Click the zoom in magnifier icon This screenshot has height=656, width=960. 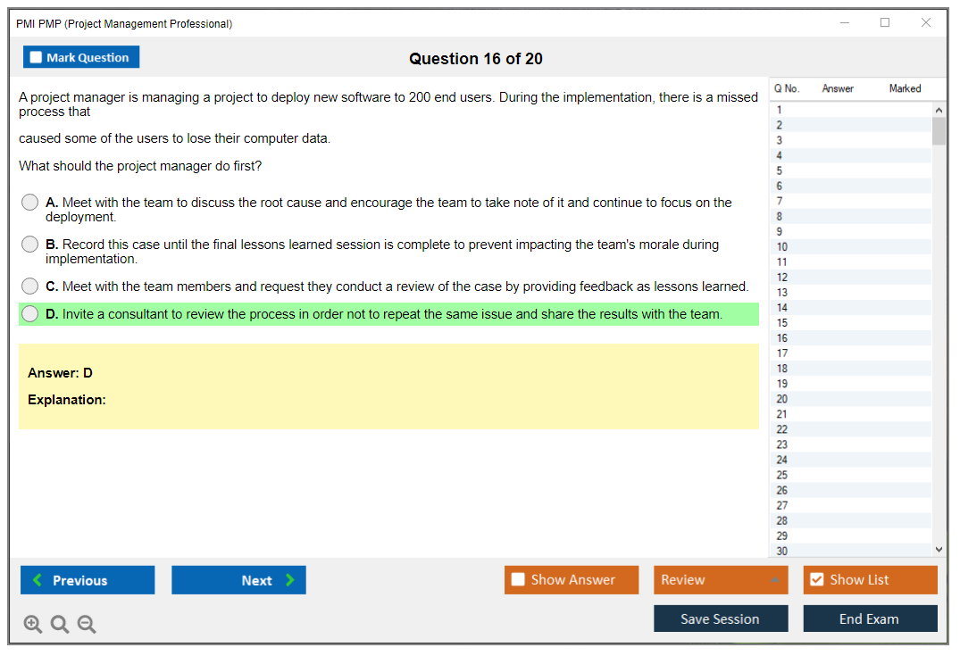tap(33, 625)
